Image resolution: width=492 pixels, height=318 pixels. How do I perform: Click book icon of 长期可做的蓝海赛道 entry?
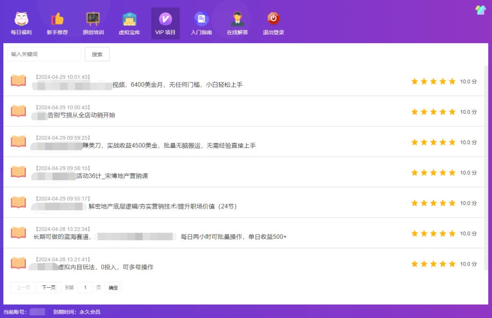(x=19, y=232)
